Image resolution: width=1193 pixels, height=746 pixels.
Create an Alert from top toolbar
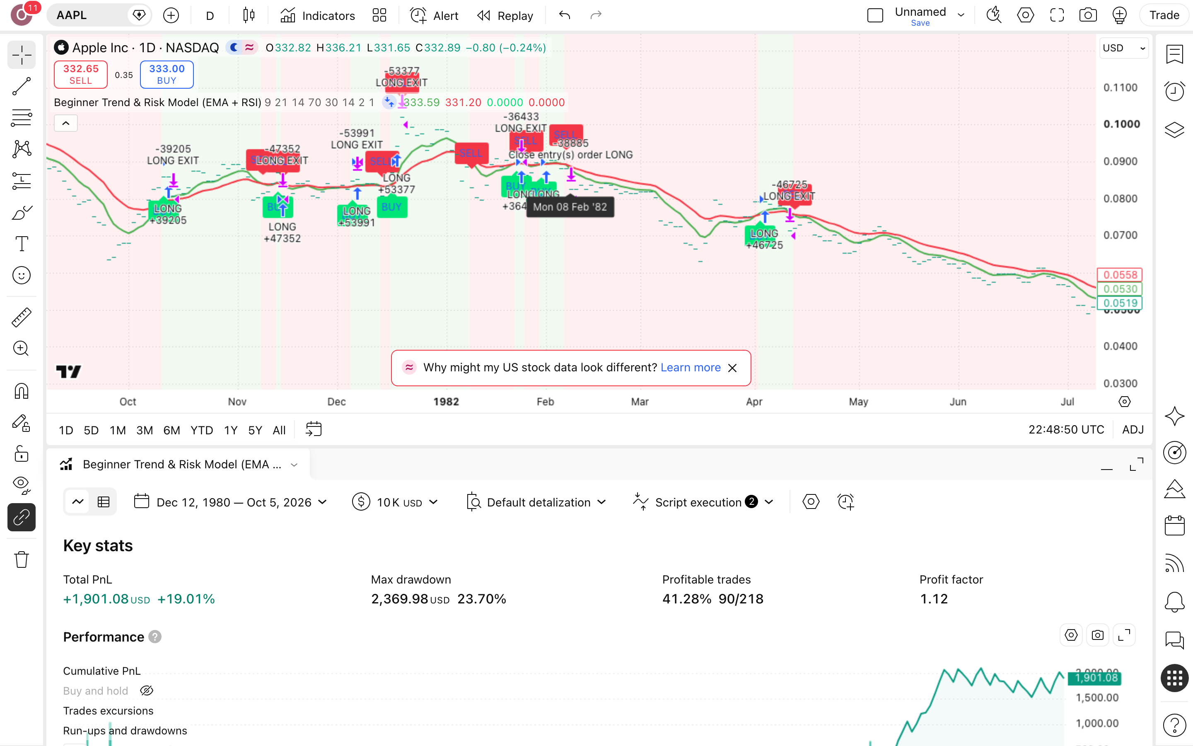[434, 15]
